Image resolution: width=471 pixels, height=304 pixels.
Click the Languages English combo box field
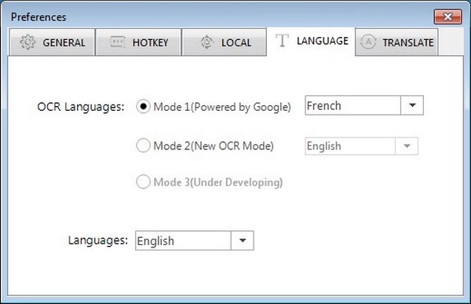click(195, 240)
